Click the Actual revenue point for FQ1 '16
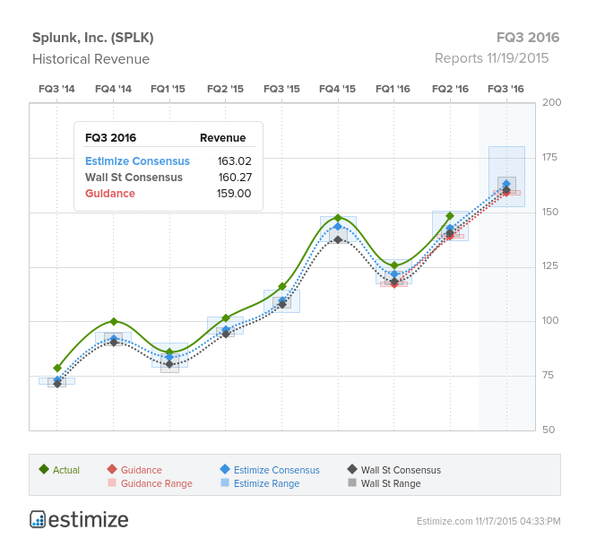This screenshot has width=605, height=556. (x=394, y=265)
